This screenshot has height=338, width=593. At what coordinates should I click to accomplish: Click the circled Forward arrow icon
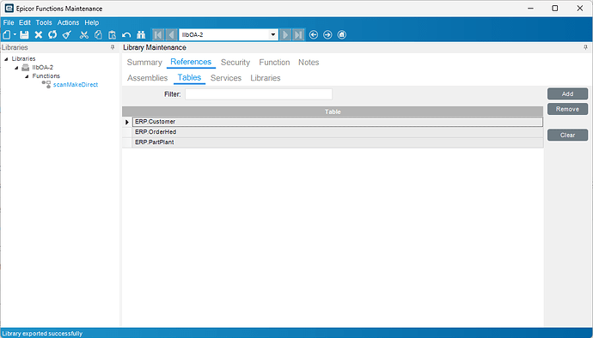[x=327, y=35]
